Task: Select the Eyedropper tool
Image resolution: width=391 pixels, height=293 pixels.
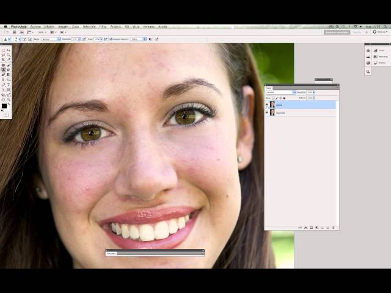Action: click(8, 60)
